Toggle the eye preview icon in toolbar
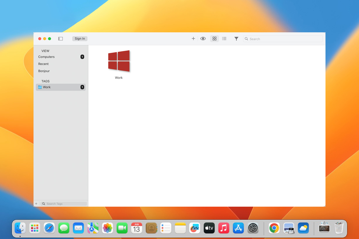 [203, 39]
